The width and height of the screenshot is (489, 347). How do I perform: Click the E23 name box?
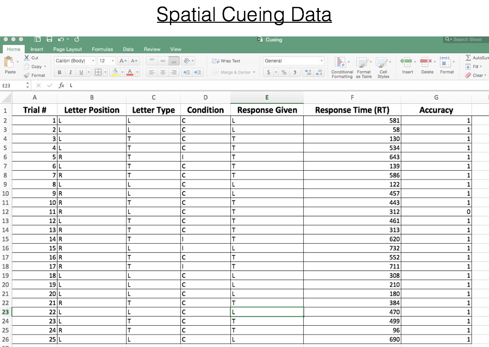point(13,85)
